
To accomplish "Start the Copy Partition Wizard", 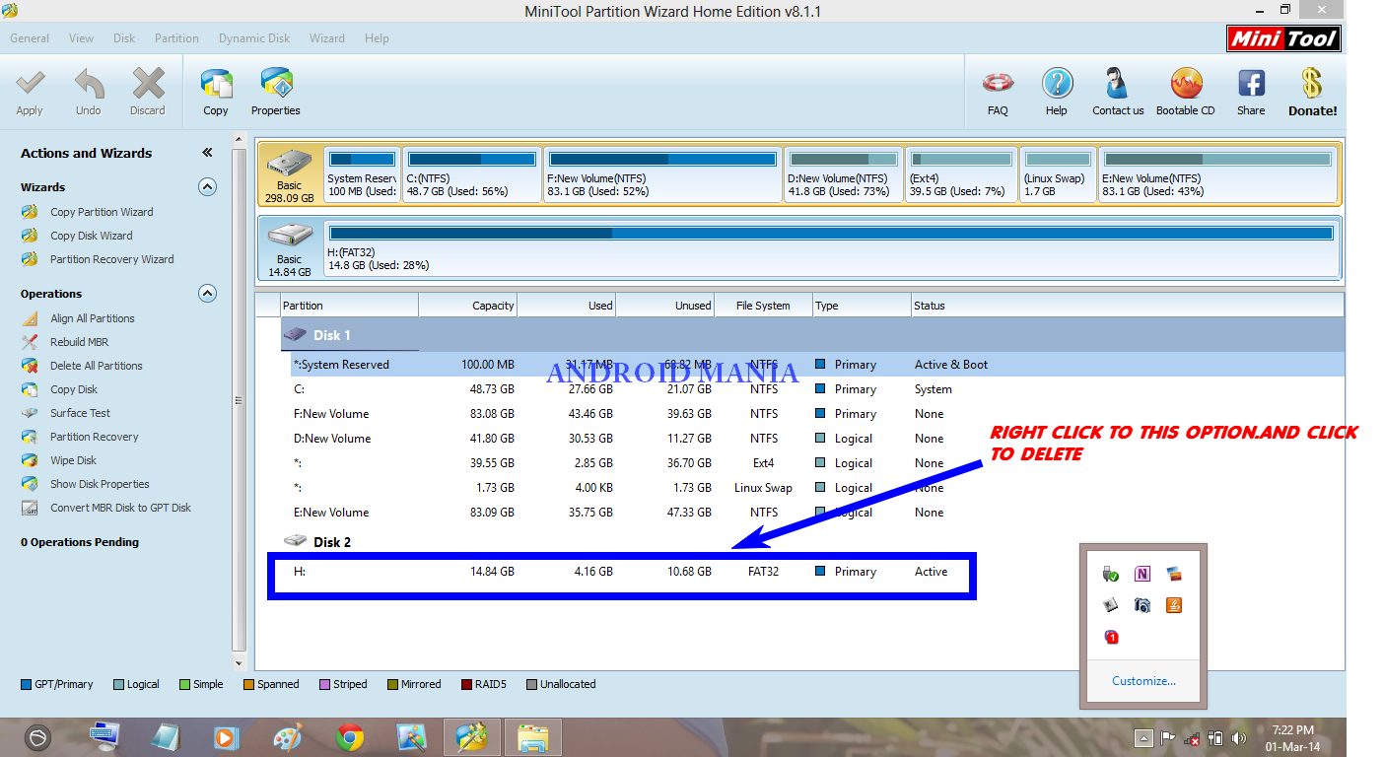I will tap(102, 211).
